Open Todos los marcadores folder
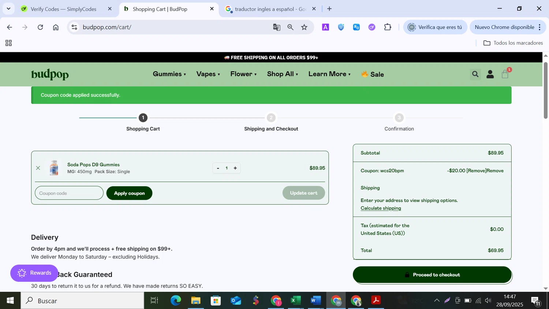This screenshot has height=309, width=549. (x=513, y=43)
